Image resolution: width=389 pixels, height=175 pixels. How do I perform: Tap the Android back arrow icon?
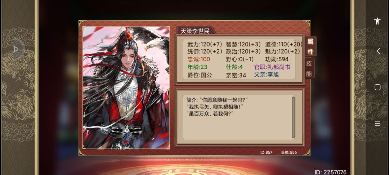click(x=378, y=51)
